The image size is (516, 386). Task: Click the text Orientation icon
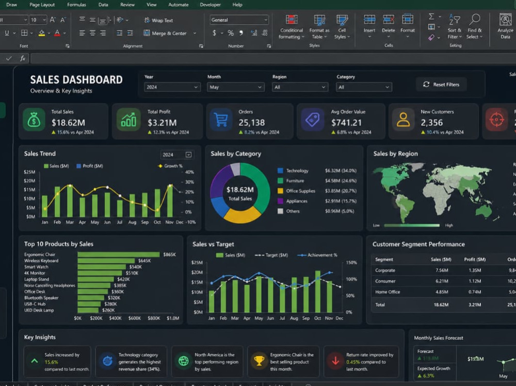[120, 20]
